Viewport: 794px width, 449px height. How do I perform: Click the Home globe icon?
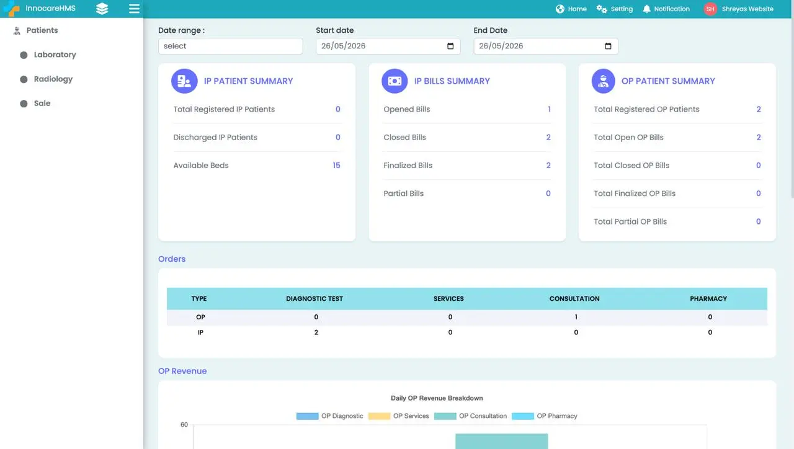pyautogui.click(x=560, y=9)
